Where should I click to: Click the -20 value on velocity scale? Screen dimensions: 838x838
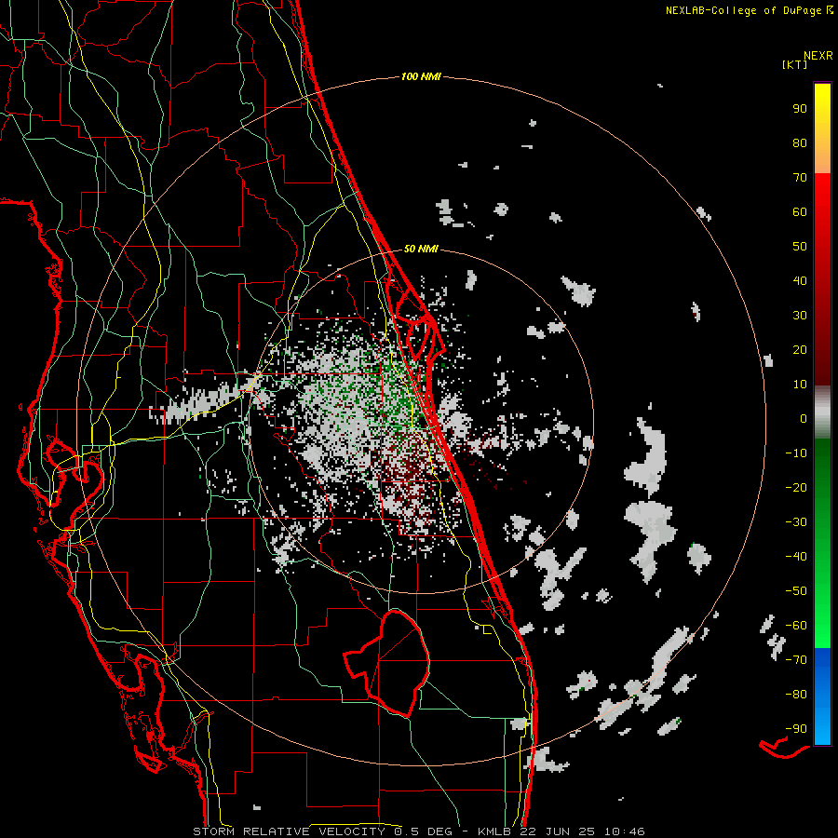click(x=796, y=487)
